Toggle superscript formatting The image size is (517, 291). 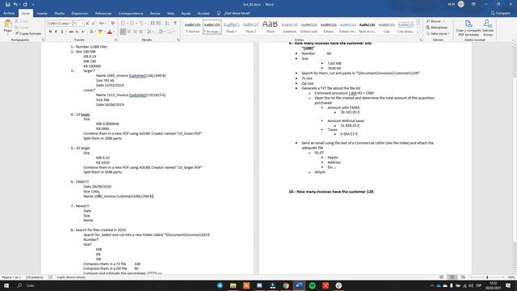coord(82,32)
